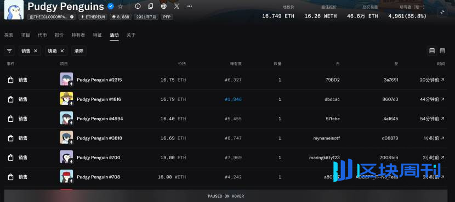Click the Pudgy Penguin #700 thumbnail

pos(66,157)
